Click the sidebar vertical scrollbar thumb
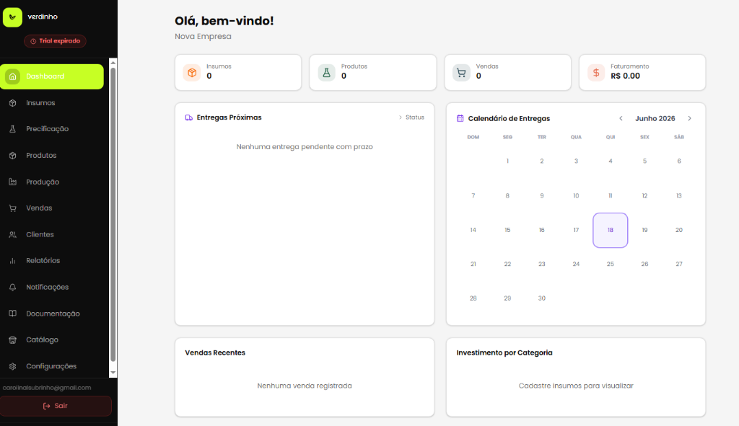739x426 pixels. point(113,215)
